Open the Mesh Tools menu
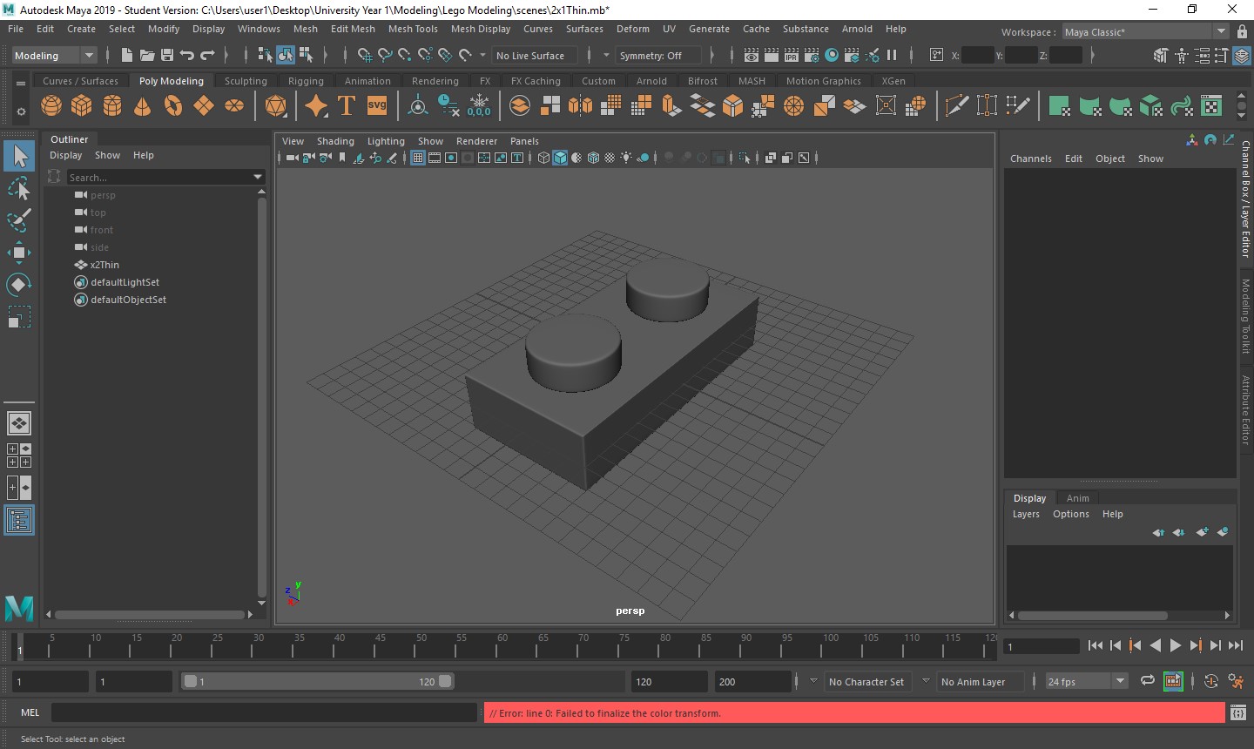 (x=413, y=29)
